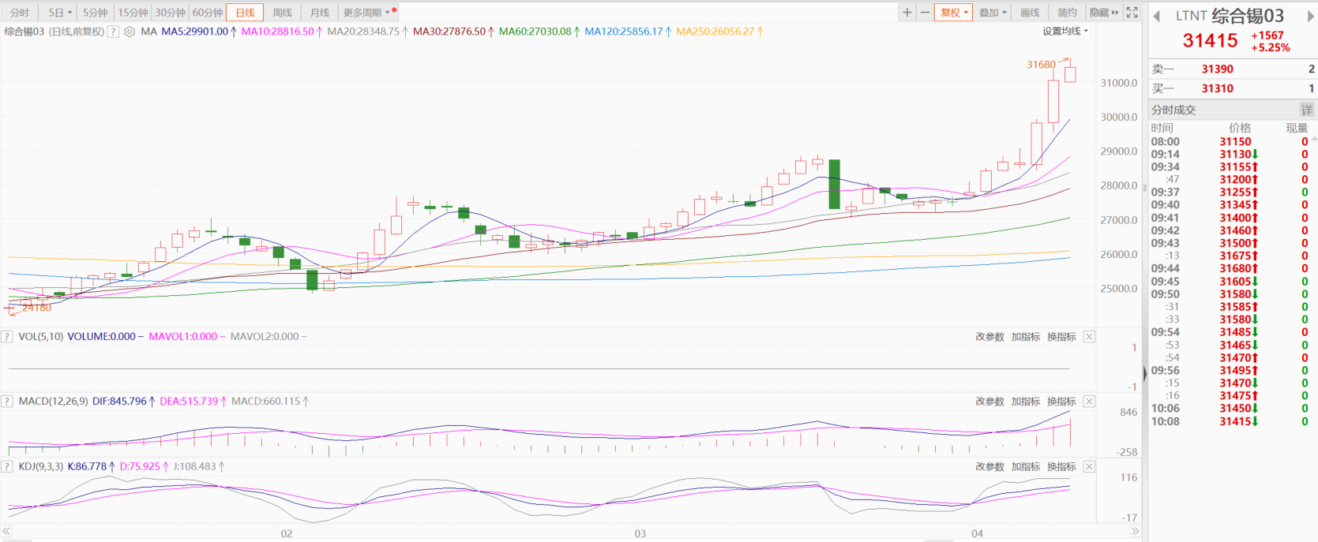Click 换指标 in the KDJ panel

tap(1061, 467)
